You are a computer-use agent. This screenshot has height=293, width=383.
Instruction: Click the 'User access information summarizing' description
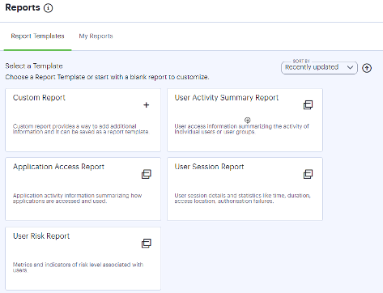241,129
